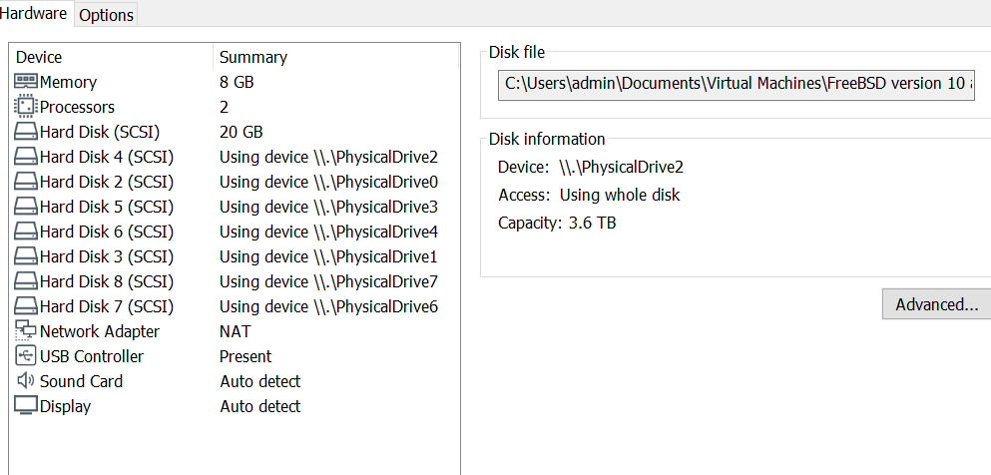The width and height of the screenshot is (991, 475).
Task: Open Advanced disk settings
Action: [x=936, y=304]
